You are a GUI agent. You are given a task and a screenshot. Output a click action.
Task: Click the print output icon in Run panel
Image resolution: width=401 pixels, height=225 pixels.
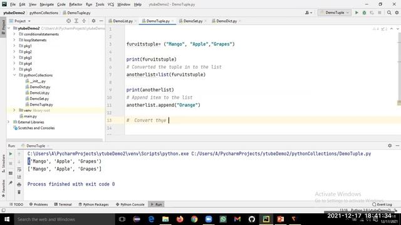[x=19, y=184]
